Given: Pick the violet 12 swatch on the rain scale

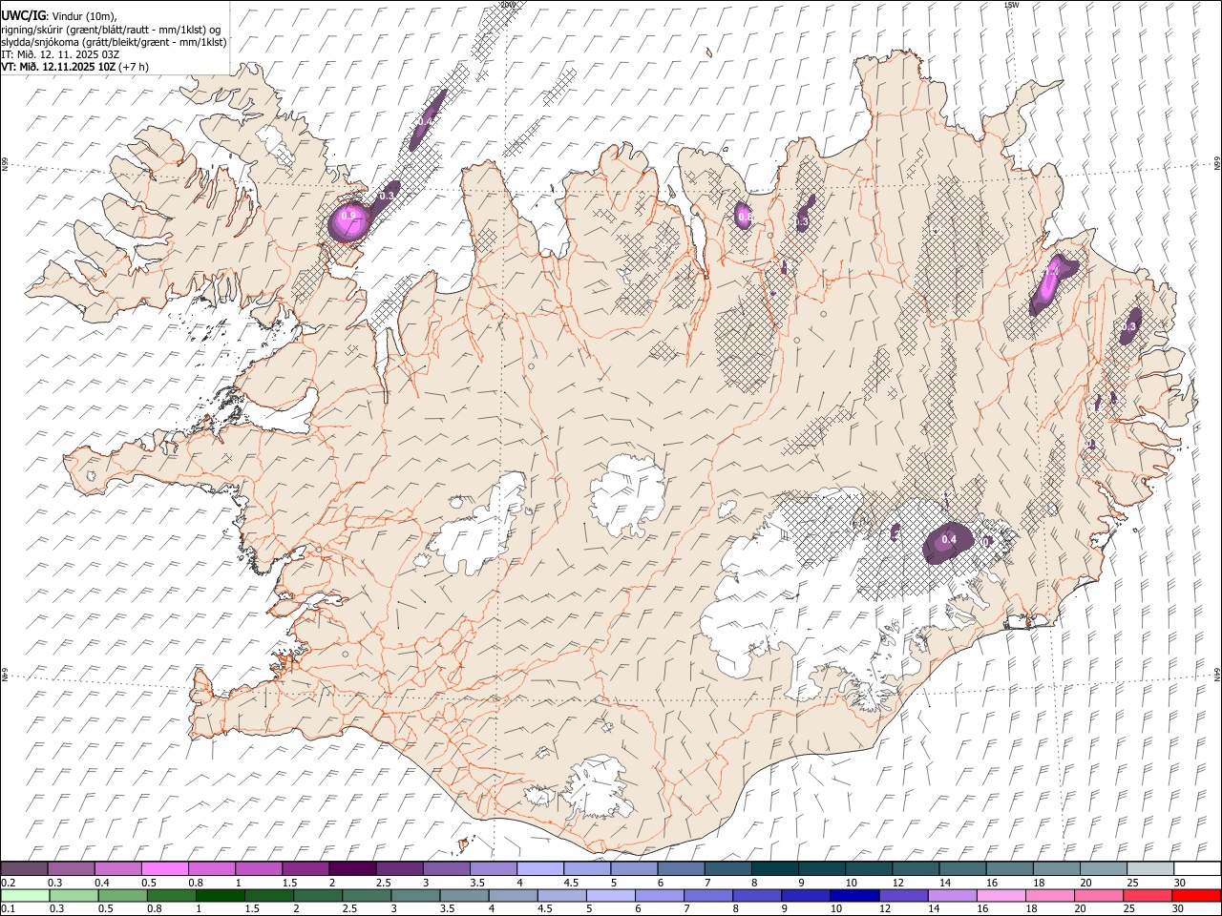Looking at the screenshot, I should [903, 895].
